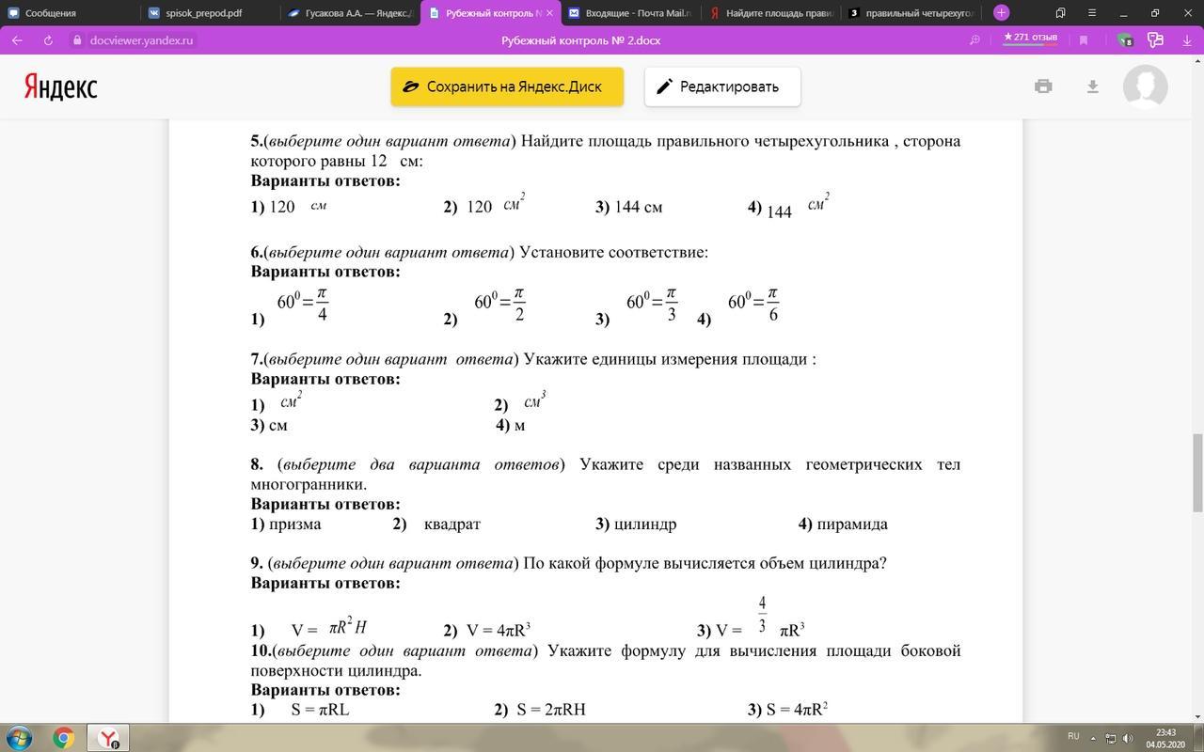
Task: Show hidden tray icons arrow
Action: [1094, 738]
